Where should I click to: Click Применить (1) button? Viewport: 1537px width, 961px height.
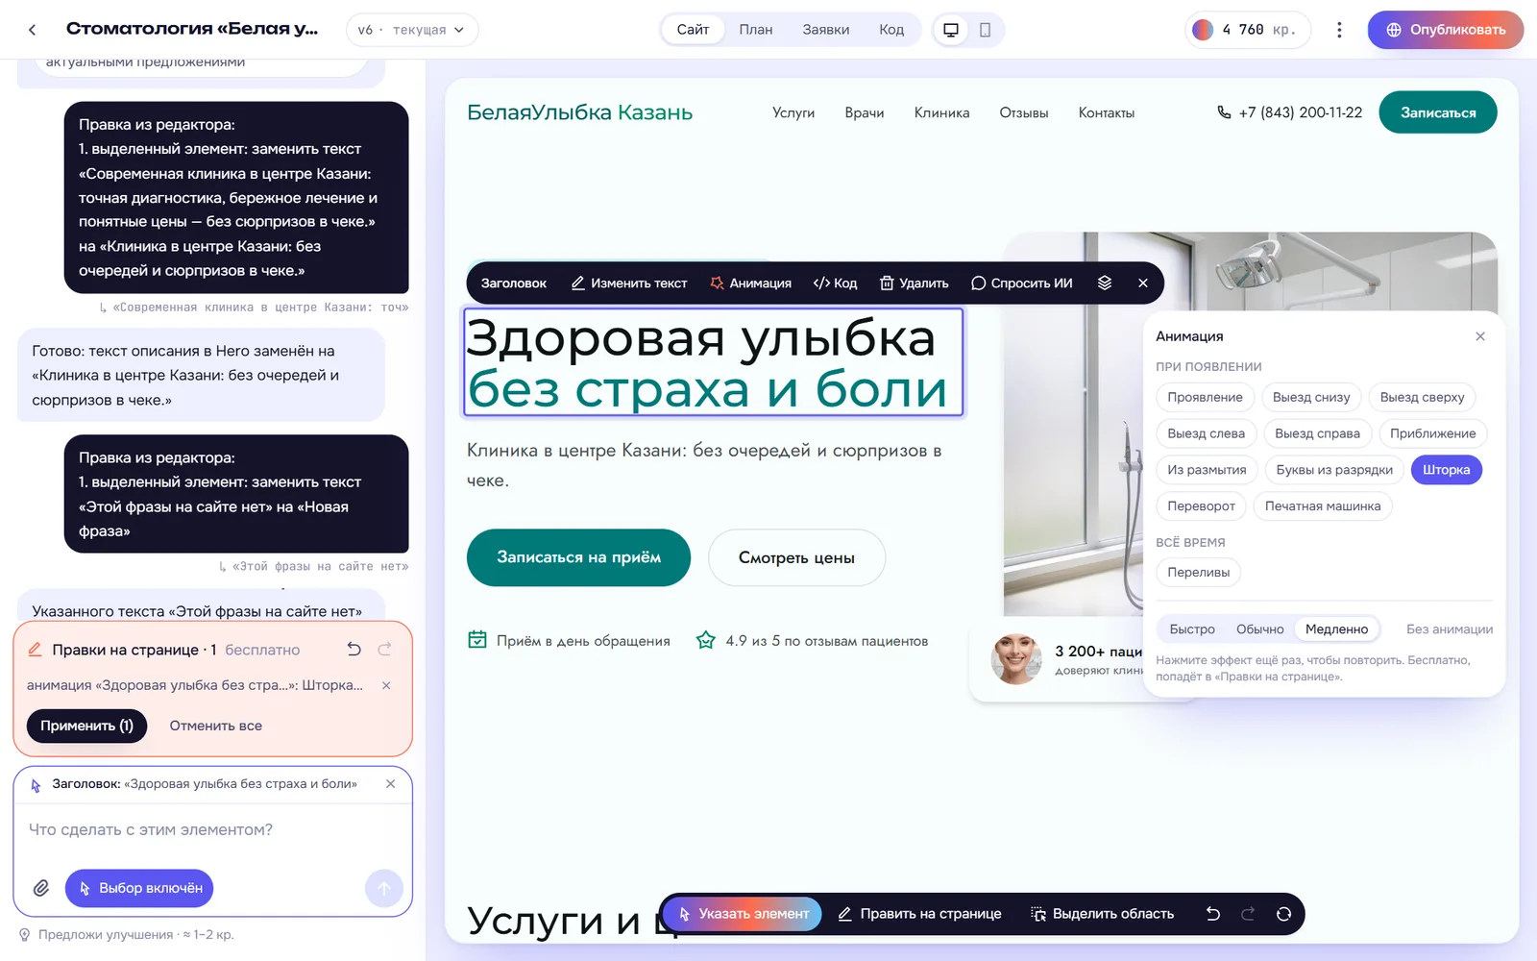coord(86,726)
